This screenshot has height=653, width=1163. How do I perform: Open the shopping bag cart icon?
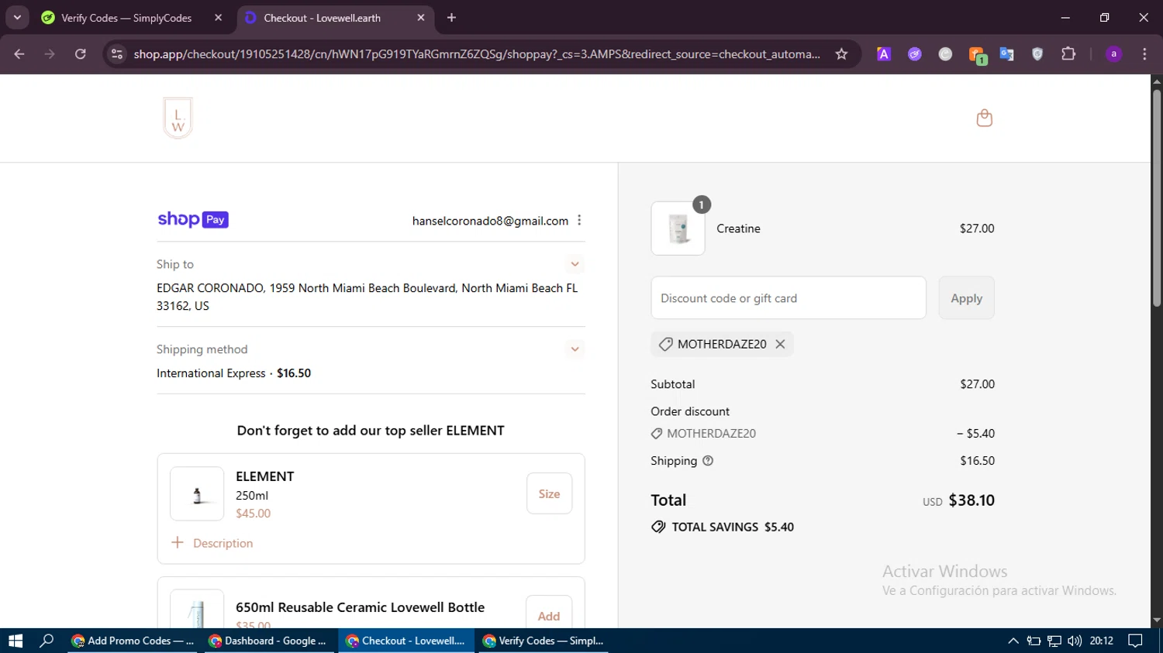tap(984, 118)
